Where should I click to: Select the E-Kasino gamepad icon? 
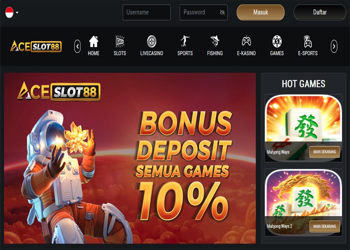point(246,41)
